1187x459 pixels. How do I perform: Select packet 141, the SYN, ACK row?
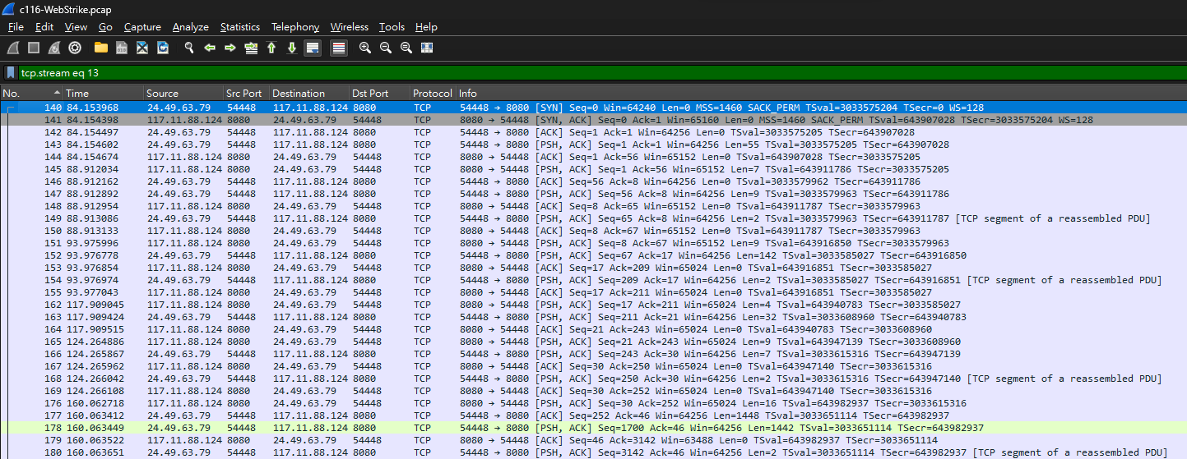point(593,120)
